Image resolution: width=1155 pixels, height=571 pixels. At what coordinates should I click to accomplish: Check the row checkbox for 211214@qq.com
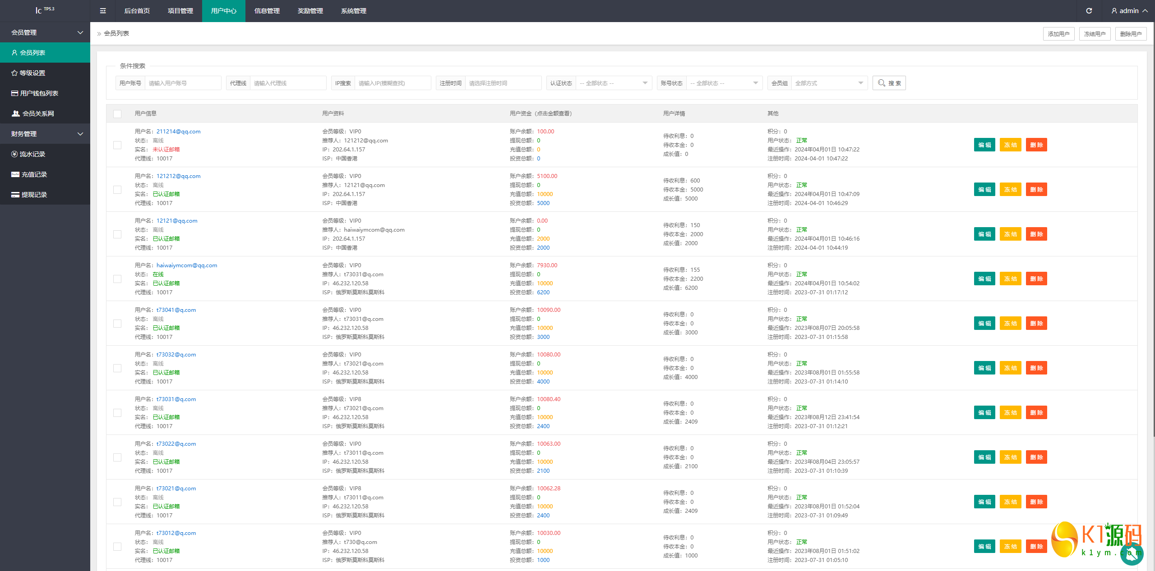[x=117, y=145]
